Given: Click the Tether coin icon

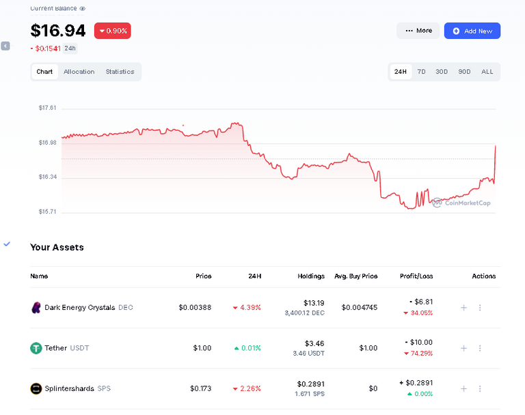Looking at the screenshot, I should pyautogui.click(x=36, y=348).
